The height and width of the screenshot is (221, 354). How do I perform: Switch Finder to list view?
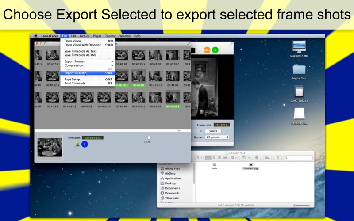pyautogui.click(x=214, y=158)
